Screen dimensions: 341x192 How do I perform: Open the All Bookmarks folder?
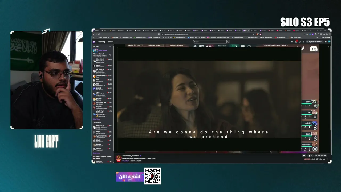(x=326, y=38)
